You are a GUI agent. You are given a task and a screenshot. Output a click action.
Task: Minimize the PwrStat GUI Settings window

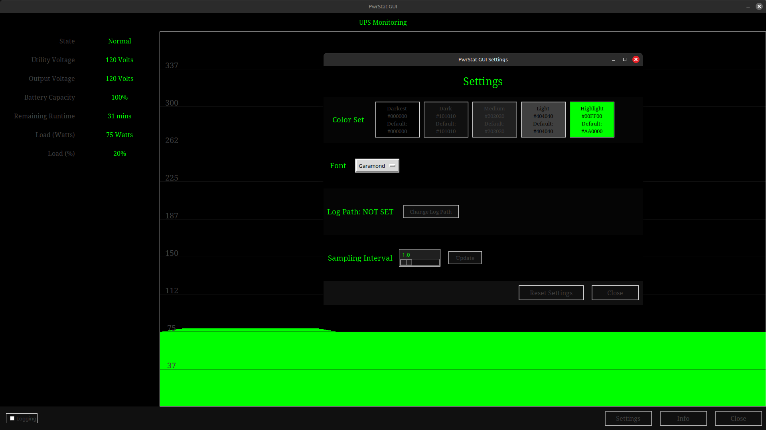614,60
